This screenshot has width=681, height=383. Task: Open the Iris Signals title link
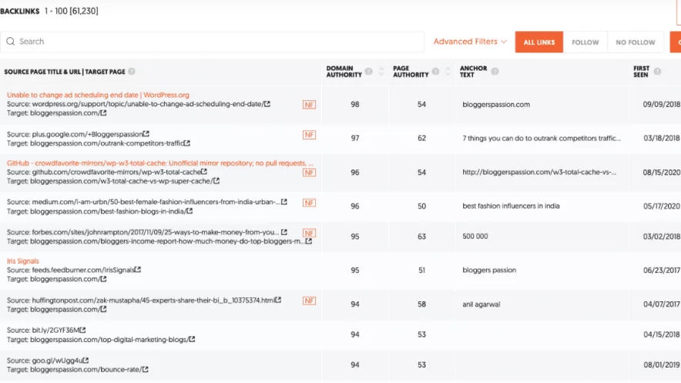(22, 261)
